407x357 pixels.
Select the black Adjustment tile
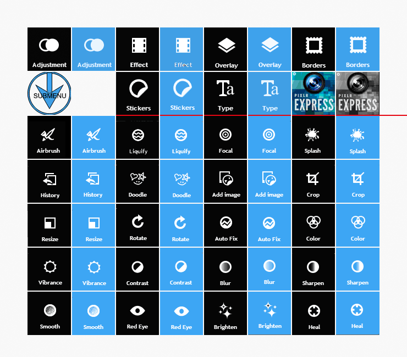tap(49, 49)
